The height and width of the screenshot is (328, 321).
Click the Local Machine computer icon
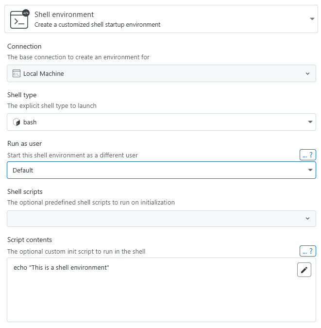[x=16, y=73]
